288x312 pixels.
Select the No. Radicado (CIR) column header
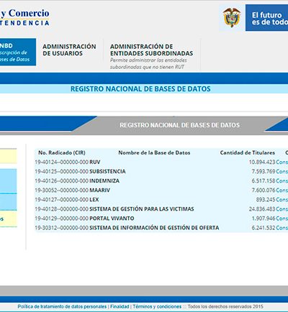point(62,152)
